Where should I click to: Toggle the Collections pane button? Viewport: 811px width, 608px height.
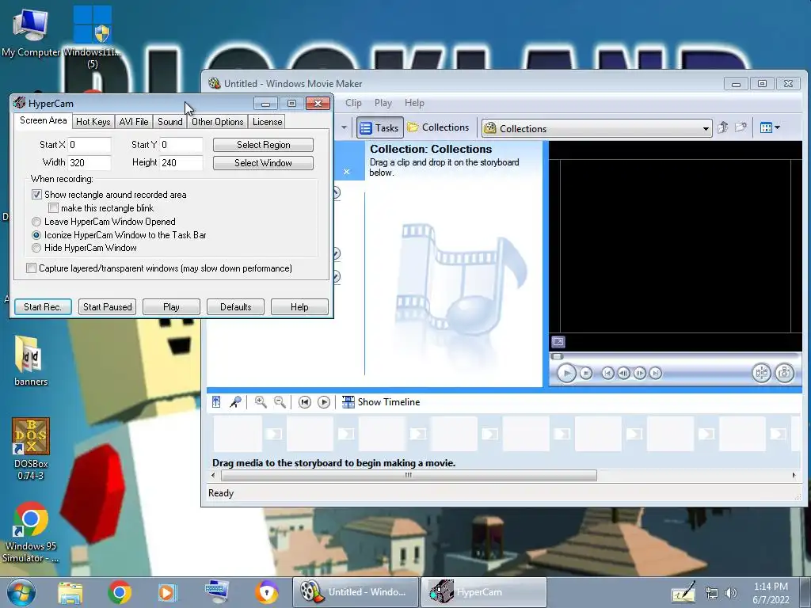click(438, 127)
